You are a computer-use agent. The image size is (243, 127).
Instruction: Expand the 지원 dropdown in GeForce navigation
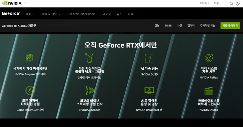click(132, 14)
